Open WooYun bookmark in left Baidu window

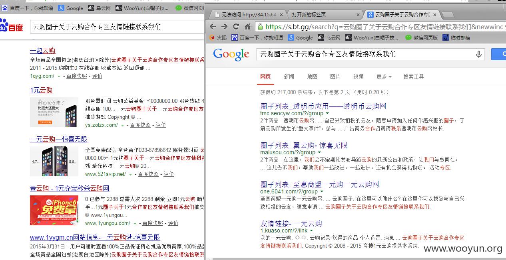tap(142, 8)
